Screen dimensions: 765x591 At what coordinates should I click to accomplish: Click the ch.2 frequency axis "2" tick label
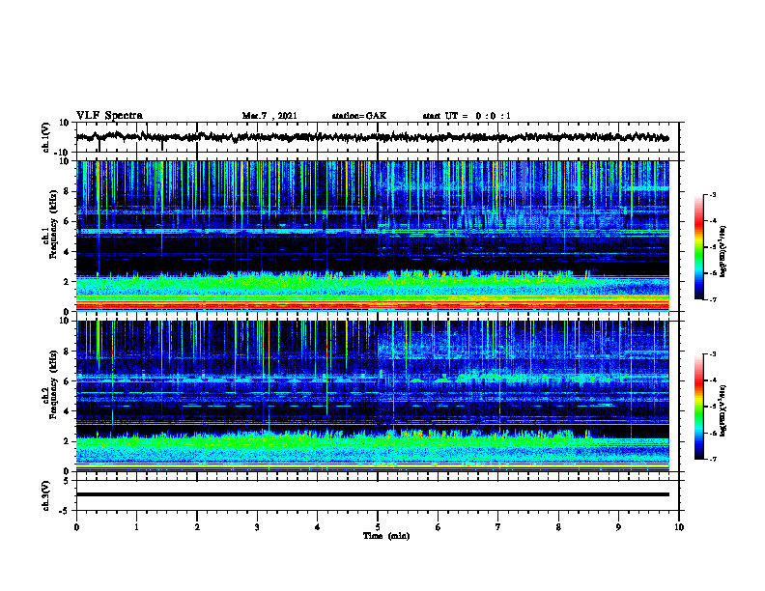pyautogui.click(x=68, y=441)
